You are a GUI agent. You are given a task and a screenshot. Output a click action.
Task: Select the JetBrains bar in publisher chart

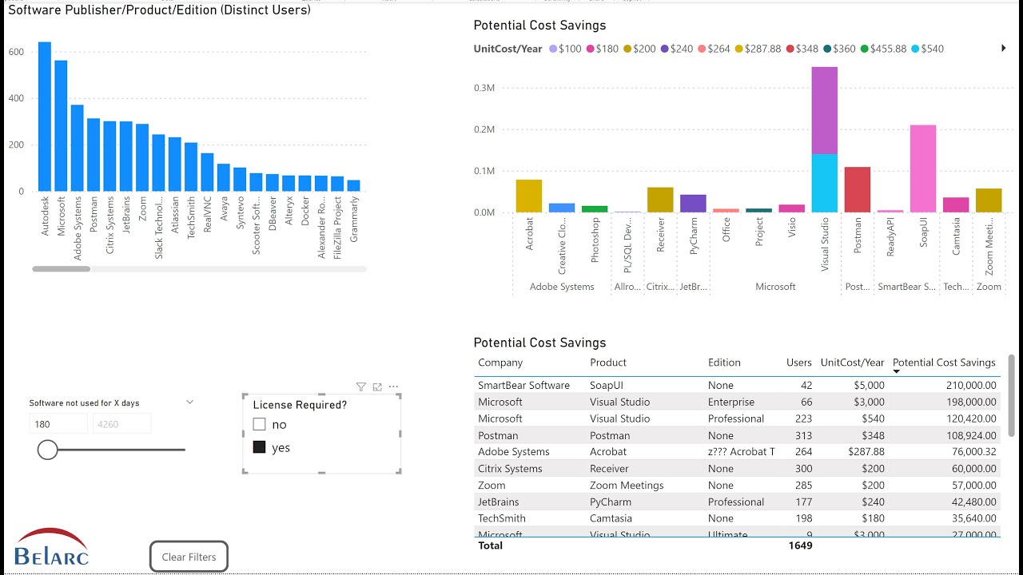coord(126,157)
